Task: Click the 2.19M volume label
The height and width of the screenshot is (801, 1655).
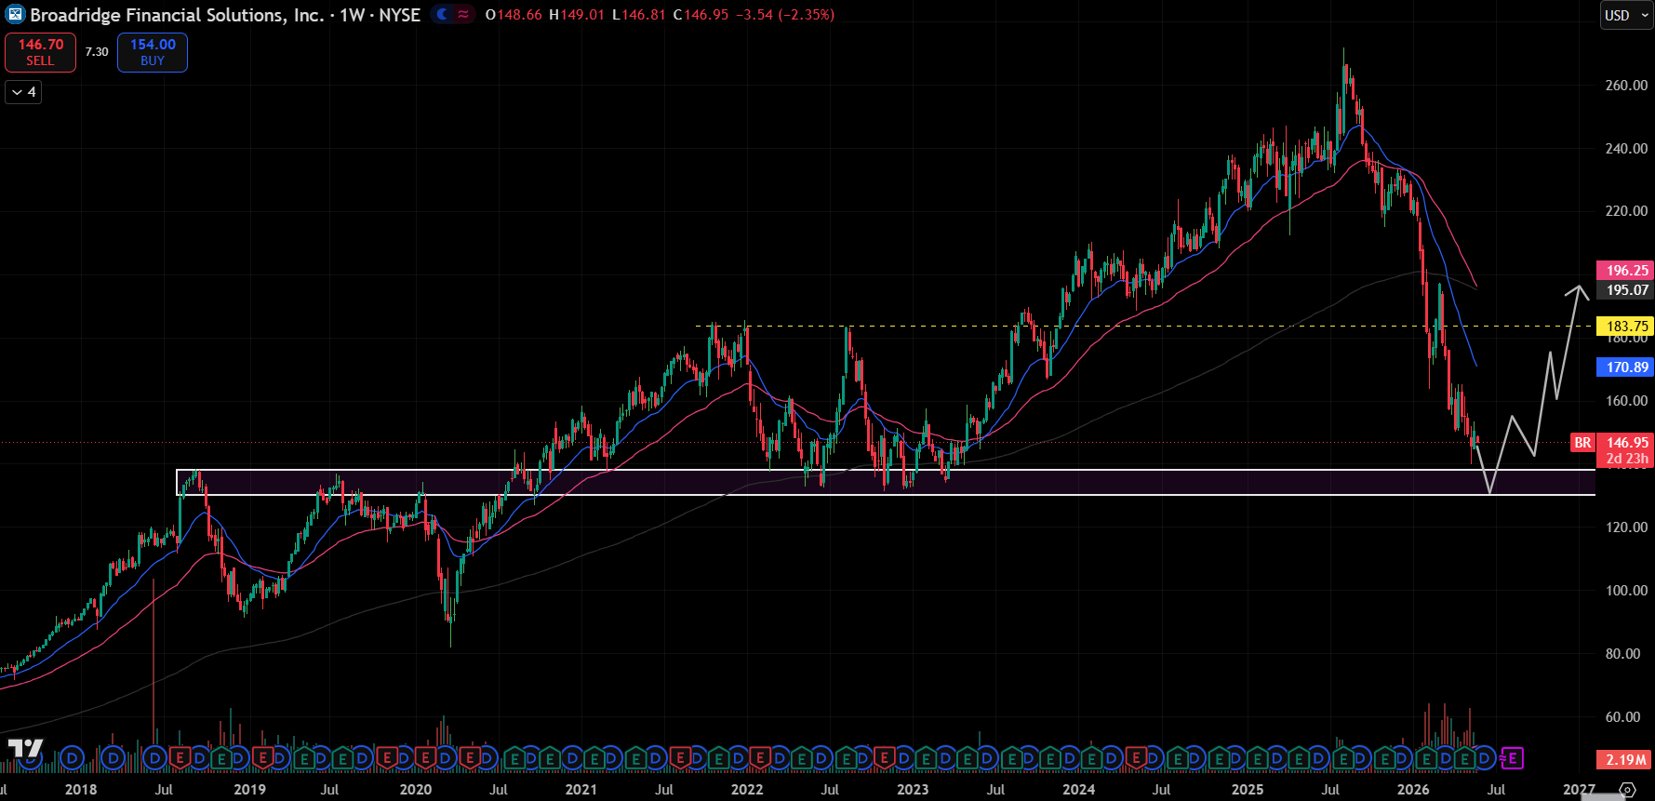Action: point(1625,760)
